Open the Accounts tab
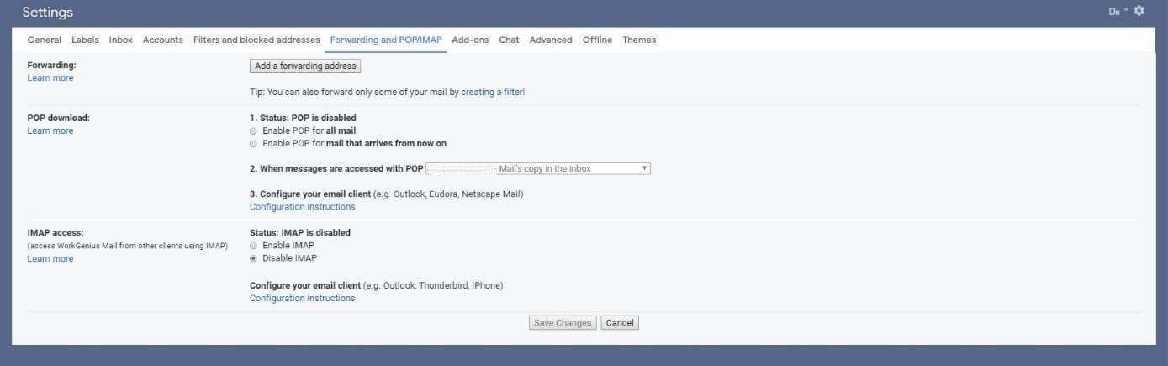 pyautogui.click(x=162, y=40)
